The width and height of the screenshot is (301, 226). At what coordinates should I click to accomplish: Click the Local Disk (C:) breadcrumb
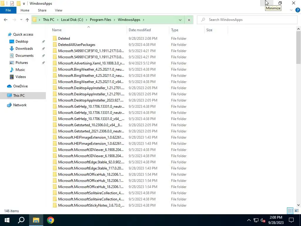[72, 20]
